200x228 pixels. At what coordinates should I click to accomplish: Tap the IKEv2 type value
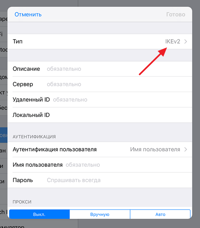point(173,42)
